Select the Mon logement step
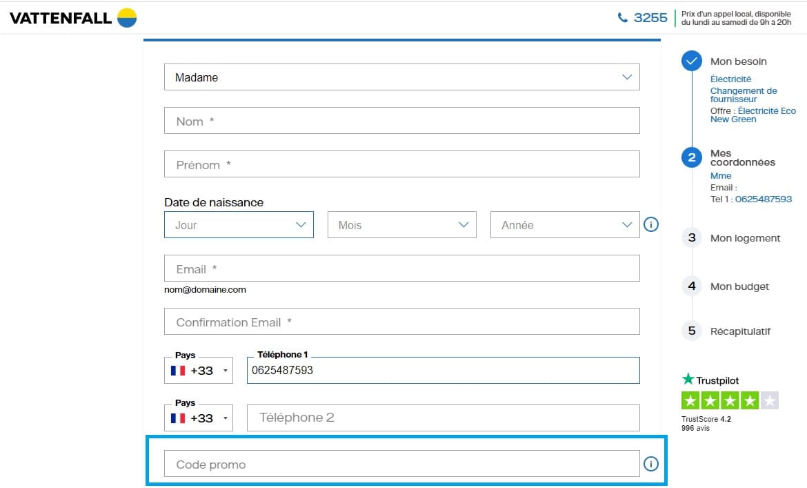The height and width of the screenshot is (488, 807). [691, 237]
